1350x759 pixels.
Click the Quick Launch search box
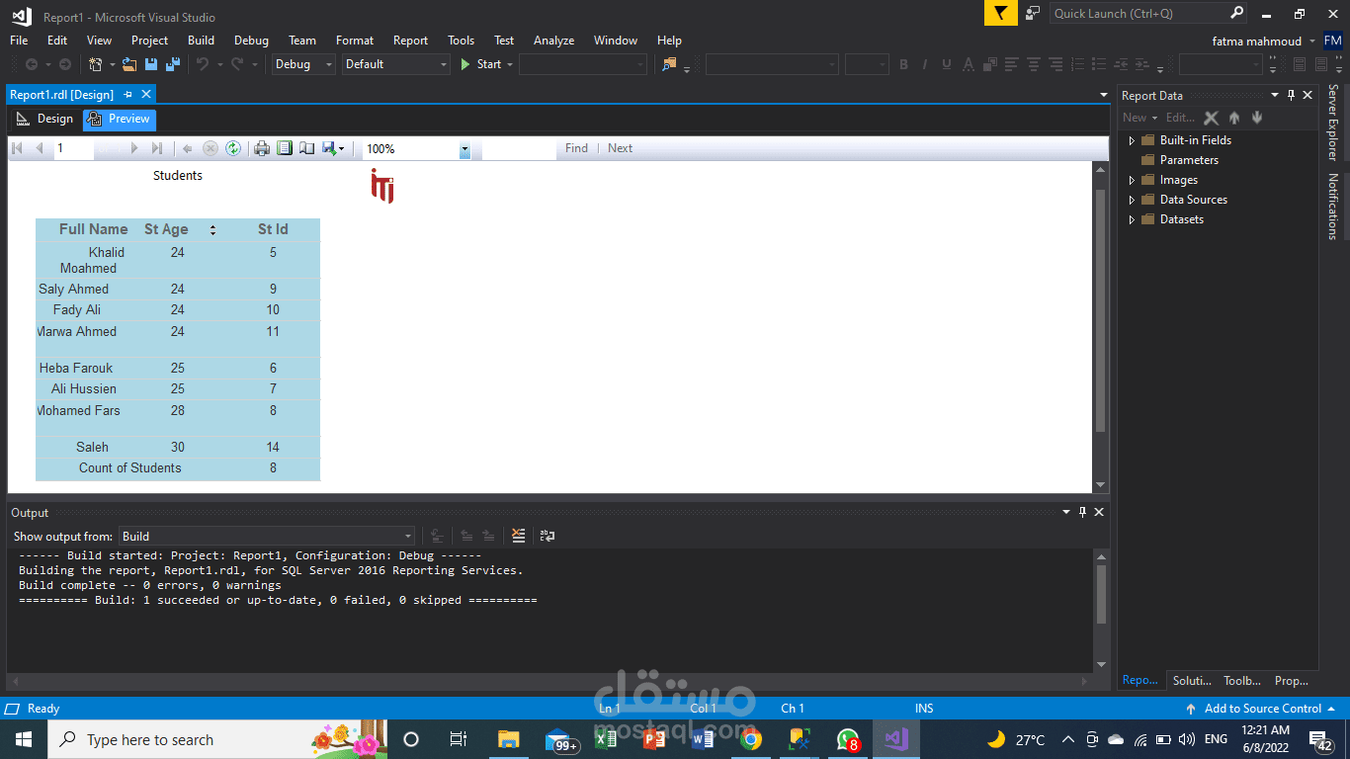pyautogui.click(x=1148, y=13)
